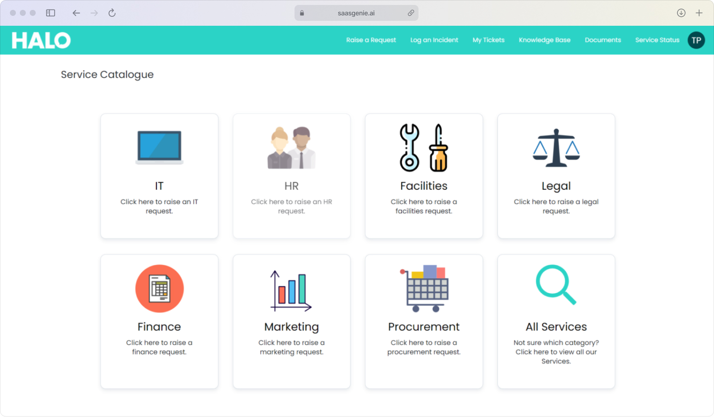This screenshot has width=714, height=417.
Task: Select the Finance invoice icon
Action: click(x=159, y=288)
